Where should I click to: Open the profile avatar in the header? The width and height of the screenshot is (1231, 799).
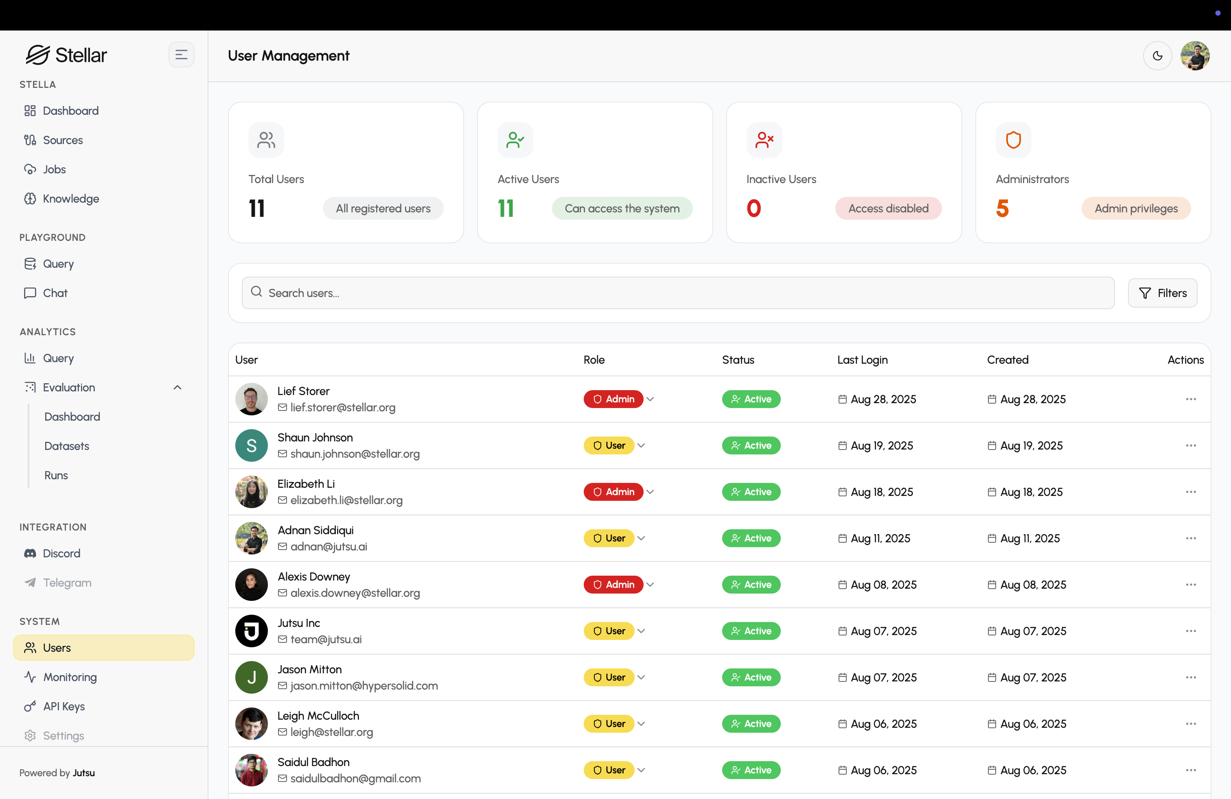pos(1194,56)
